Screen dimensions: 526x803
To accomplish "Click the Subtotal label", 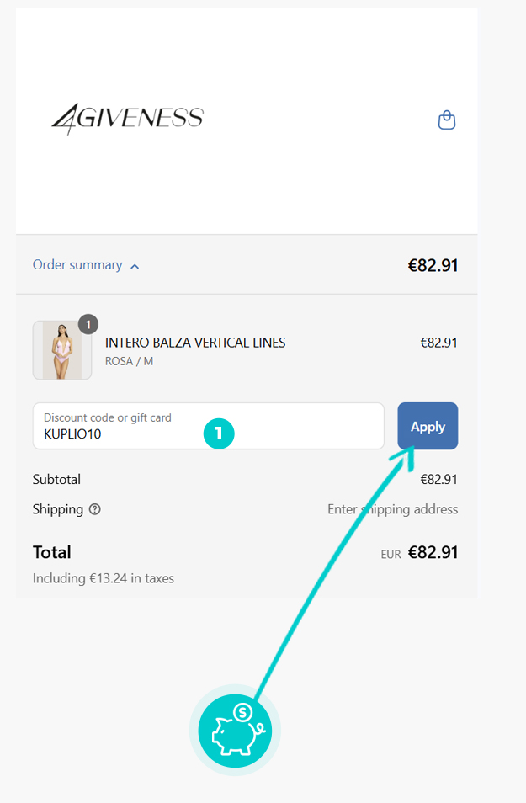I will coord(56,479).
